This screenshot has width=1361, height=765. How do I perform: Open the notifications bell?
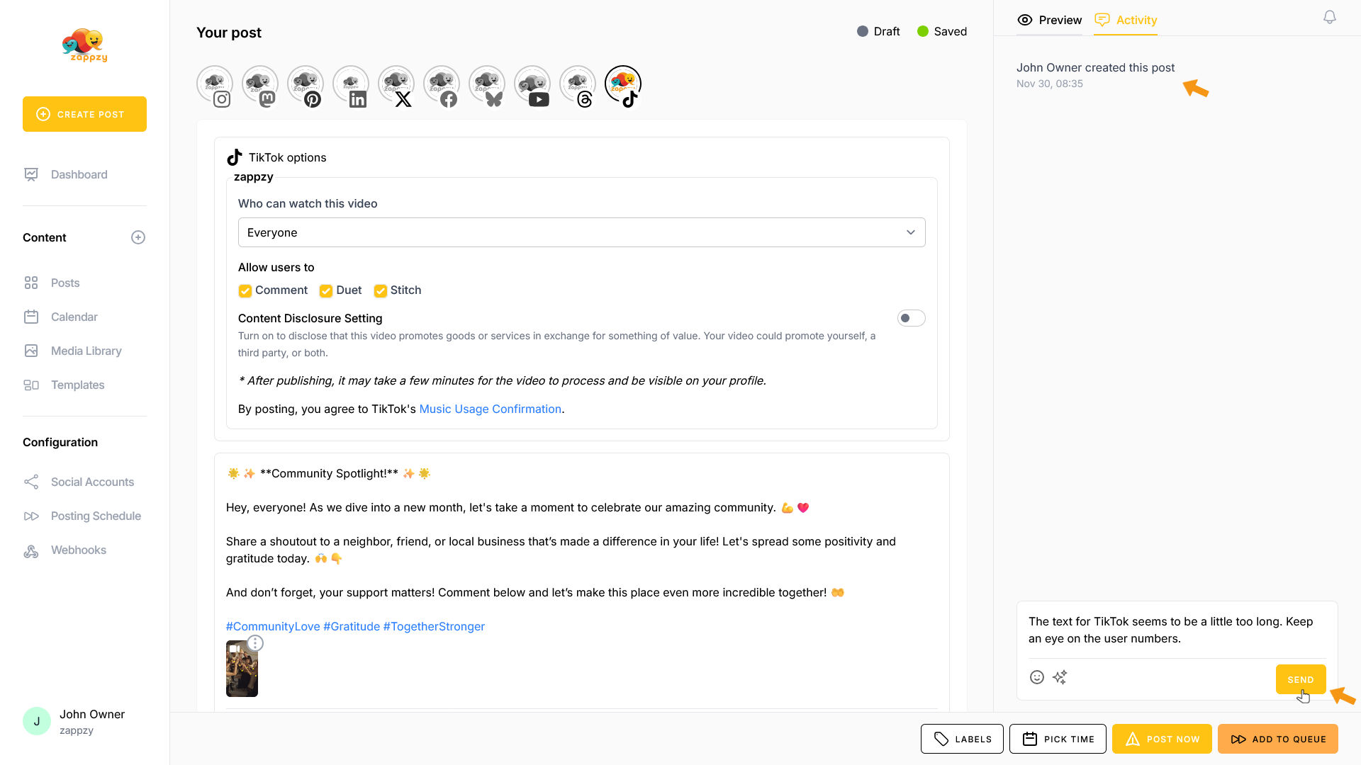[x=1330, y=17]
